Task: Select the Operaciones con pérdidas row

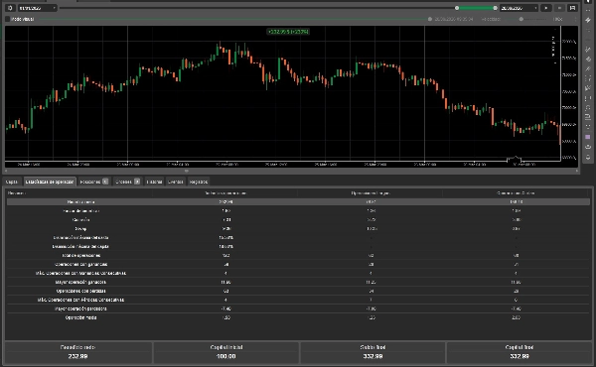Action: point(298,291)
